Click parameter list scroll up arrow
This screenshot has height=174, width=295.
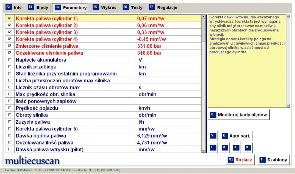tap(203, 17)
